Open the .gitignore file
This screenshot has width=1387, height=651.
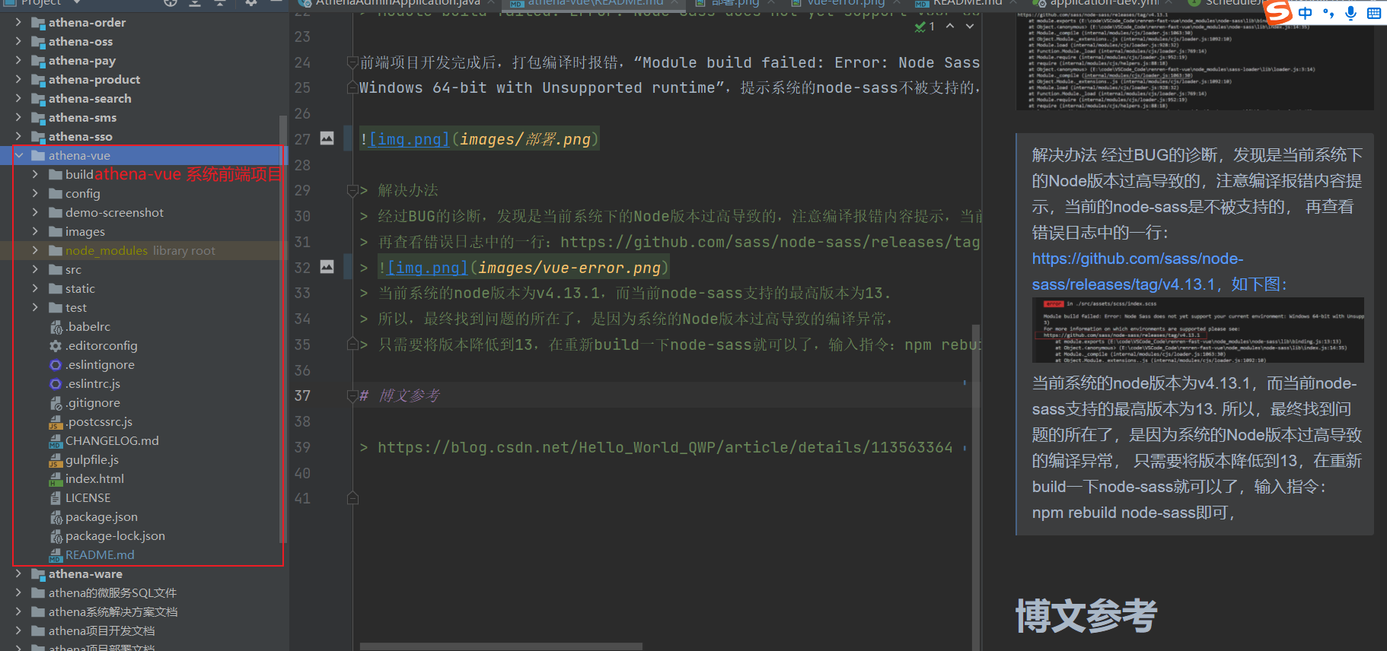point(93,402)
